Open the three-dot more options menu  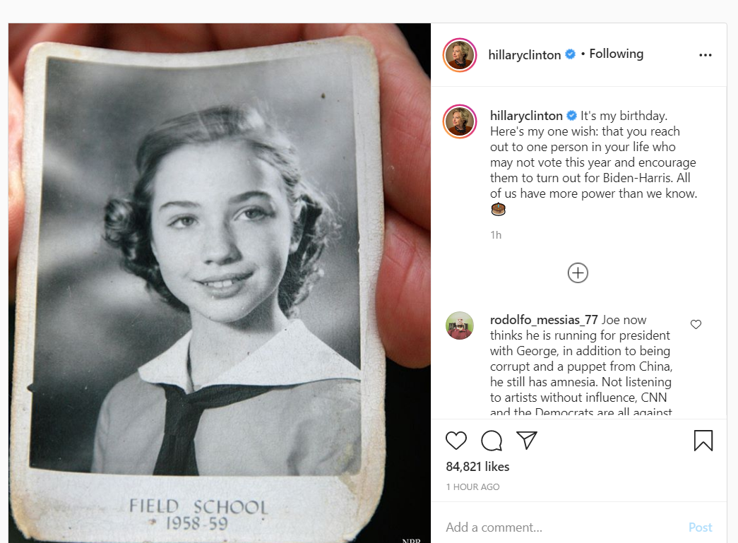(705, 55)
